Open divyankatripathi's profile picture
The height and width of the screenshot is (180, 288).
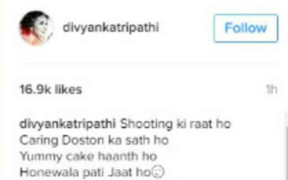(x=36, y=28)
